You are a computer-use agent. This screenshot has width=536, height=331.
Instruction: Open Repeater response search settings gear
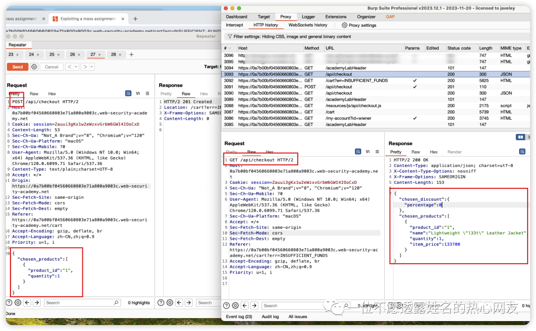170,302
